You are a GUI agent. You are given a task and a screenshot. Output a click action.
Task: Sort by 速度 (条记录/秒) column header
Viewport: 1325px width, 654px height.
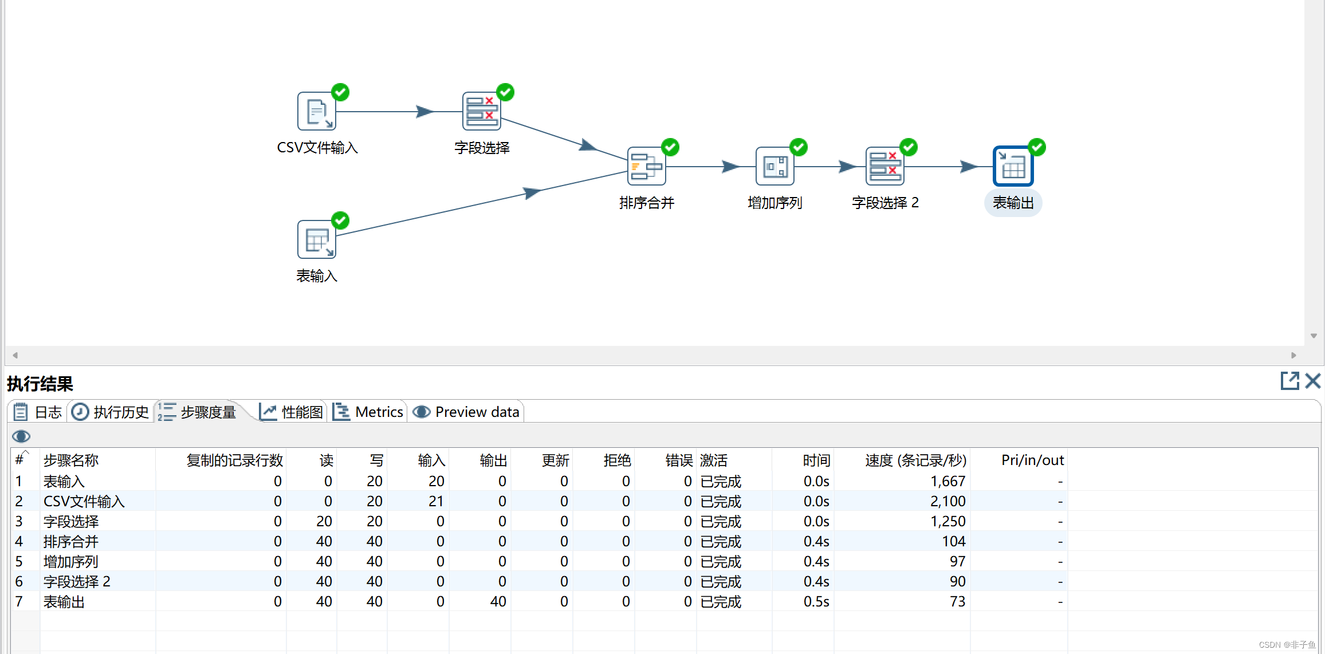(915, 460)
